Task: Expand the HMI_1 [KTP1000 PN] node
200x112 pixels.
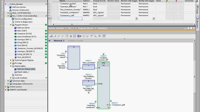Action: pos(8,13)
